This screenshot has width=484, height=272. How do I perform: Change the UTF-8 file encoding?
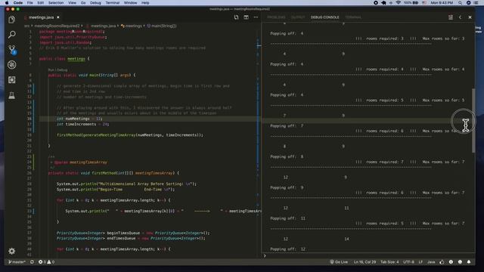tap(408, 262)
